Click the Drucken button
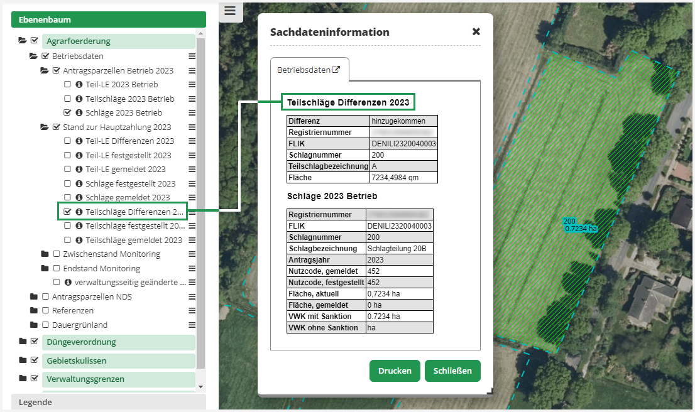Image resolution: width=695 pixels, height=412 pixels. [395, 371]
